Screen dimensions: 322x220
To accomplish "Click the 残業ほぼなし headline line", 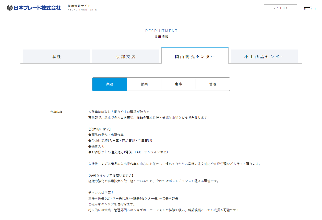I will [118, 112].
